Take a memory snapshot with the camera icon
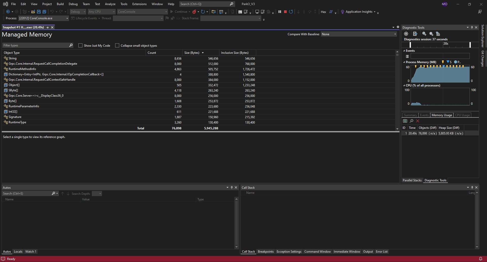 coord(405,121)
